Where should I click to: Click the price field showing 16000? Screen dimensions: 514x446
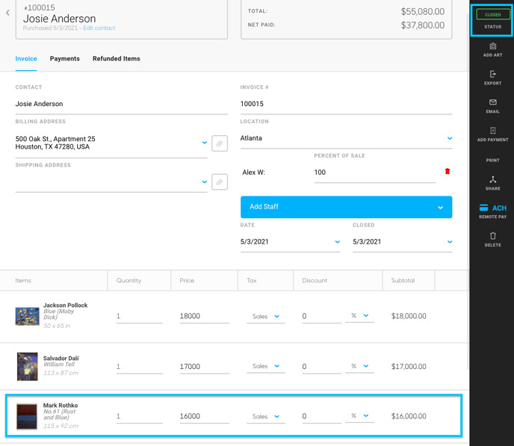[x=204, y=417]
